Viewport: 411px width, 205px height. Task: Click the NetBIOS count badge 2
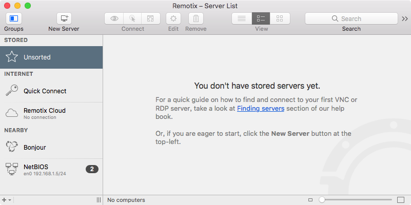[92, 170]
